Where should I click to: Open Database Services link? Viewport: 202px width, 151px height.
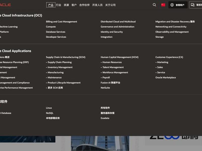[x=56, y=32]
